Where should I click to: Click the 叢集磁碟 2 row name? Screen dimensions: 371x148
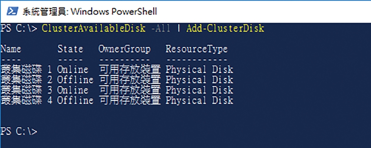click(x=26, y=80)
